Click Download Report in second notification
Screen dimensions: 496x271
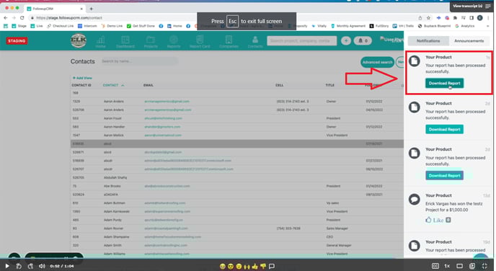[444, 129]
